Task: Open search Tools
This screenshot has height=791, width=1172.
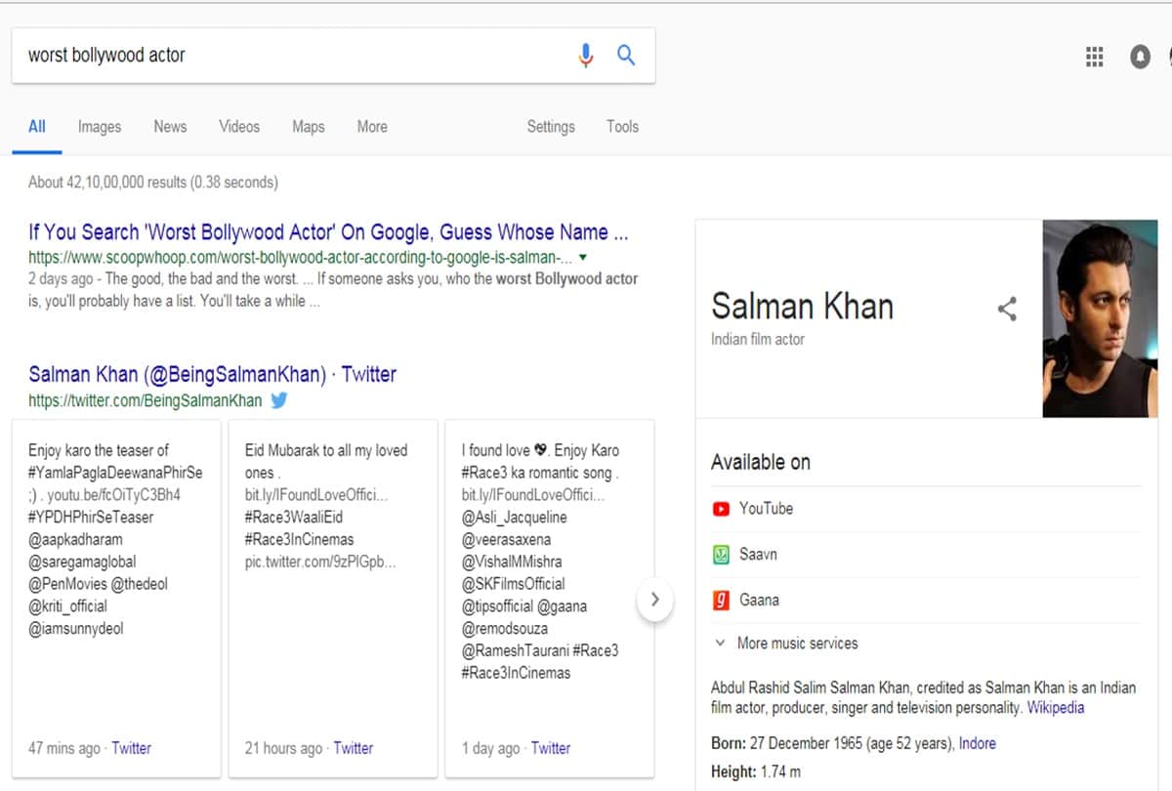Action: point(622,127)
